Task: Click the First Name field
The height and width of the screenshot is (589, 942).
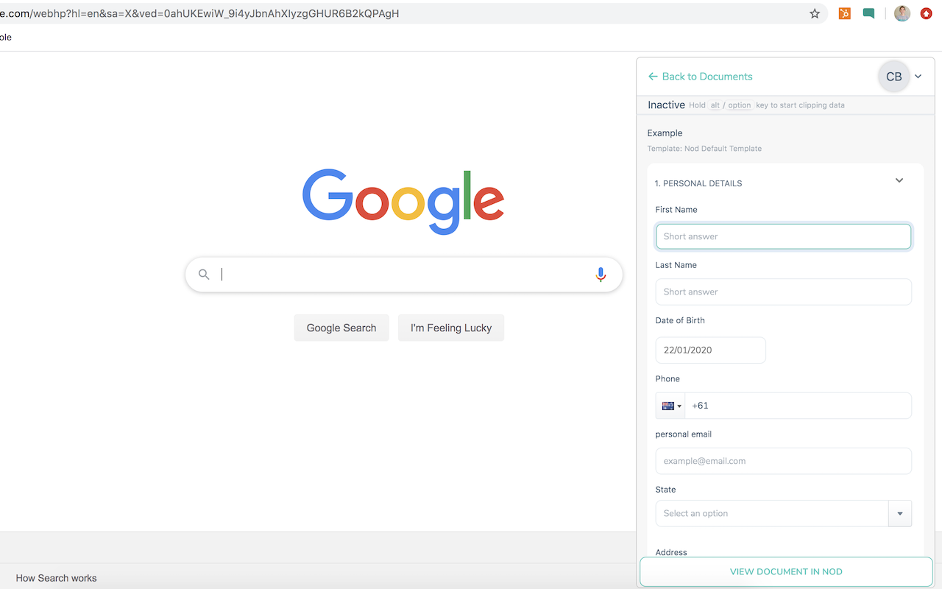Action: [x=784, y=236]
